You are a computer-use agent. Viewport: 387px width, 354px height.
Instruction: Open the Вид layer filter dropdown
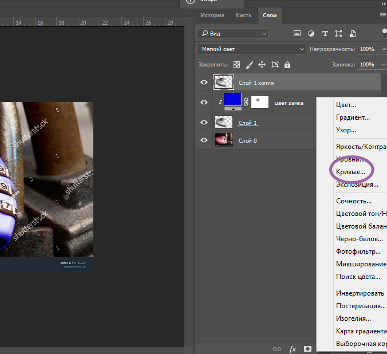click(x=233, y=33)
